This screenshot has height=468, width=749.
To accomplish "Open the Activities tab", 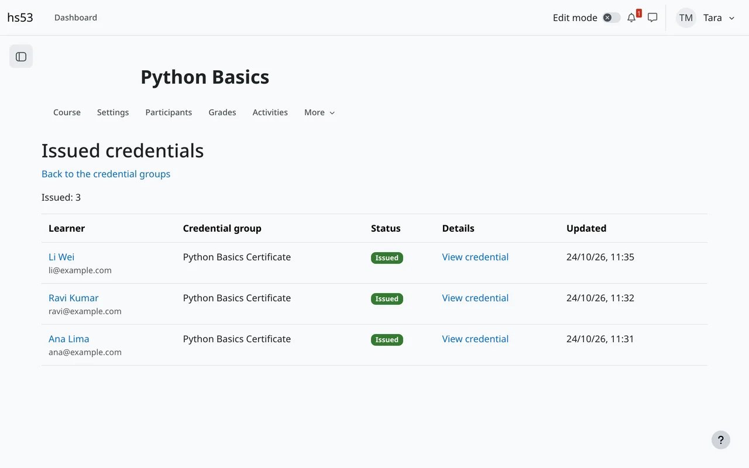I will click(x=270, y=112).
